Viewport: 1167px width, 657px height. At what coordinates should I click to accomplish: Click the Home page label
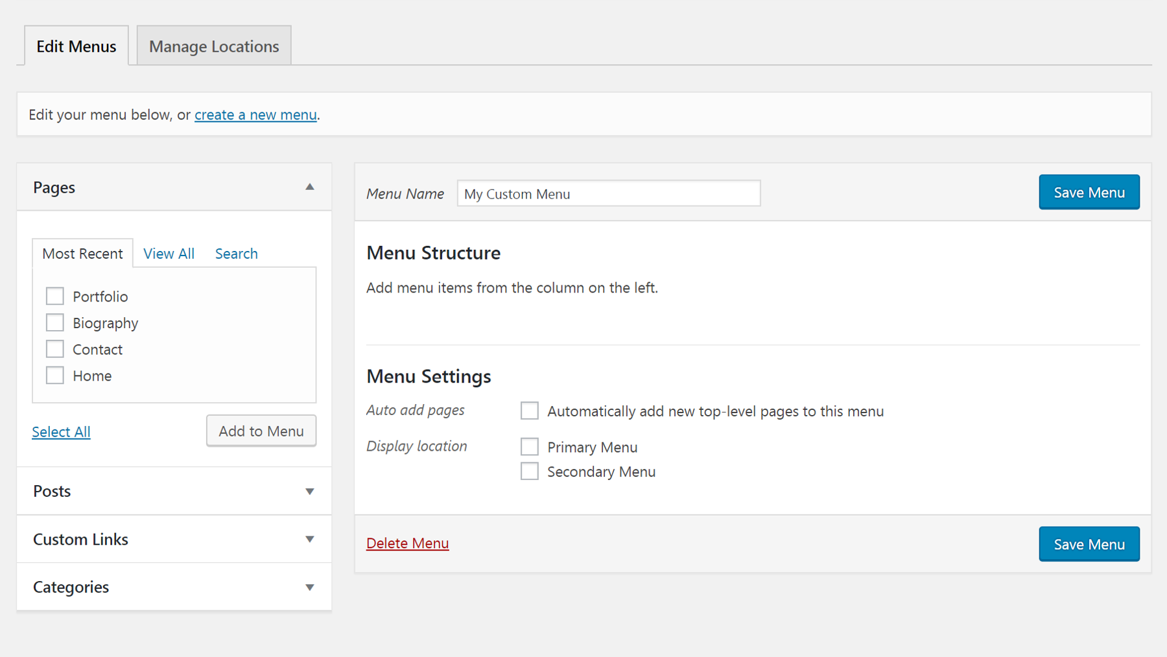pos(92,376)
